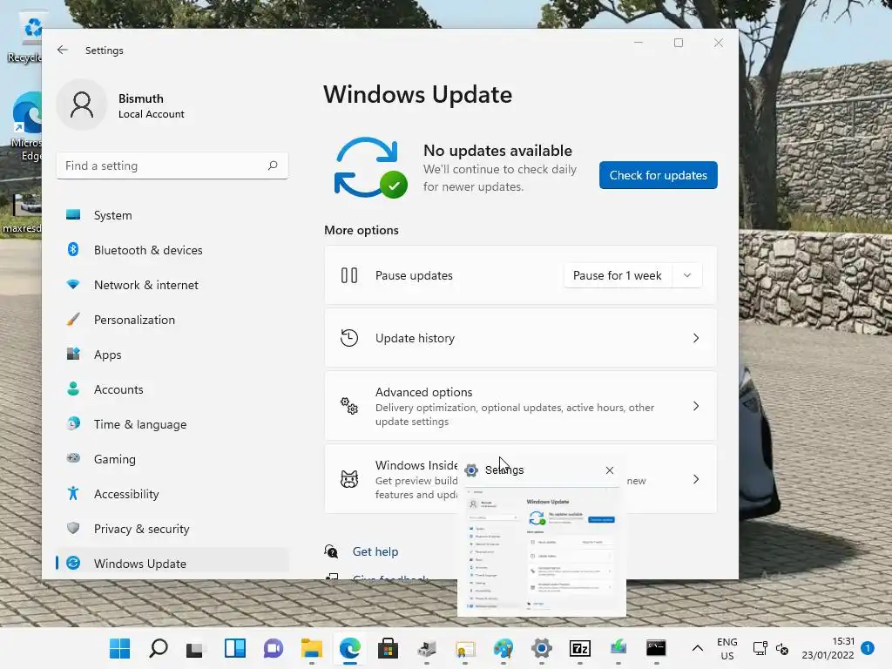This screenshot has height=669, width=892.
Task: Click the maxresdefault image on desktop
Action: [21, 213]
